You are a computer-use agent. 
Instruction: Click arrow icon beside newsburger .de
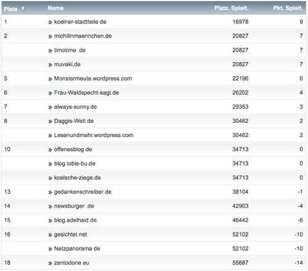pyautogui.click(x=50, y=206)
